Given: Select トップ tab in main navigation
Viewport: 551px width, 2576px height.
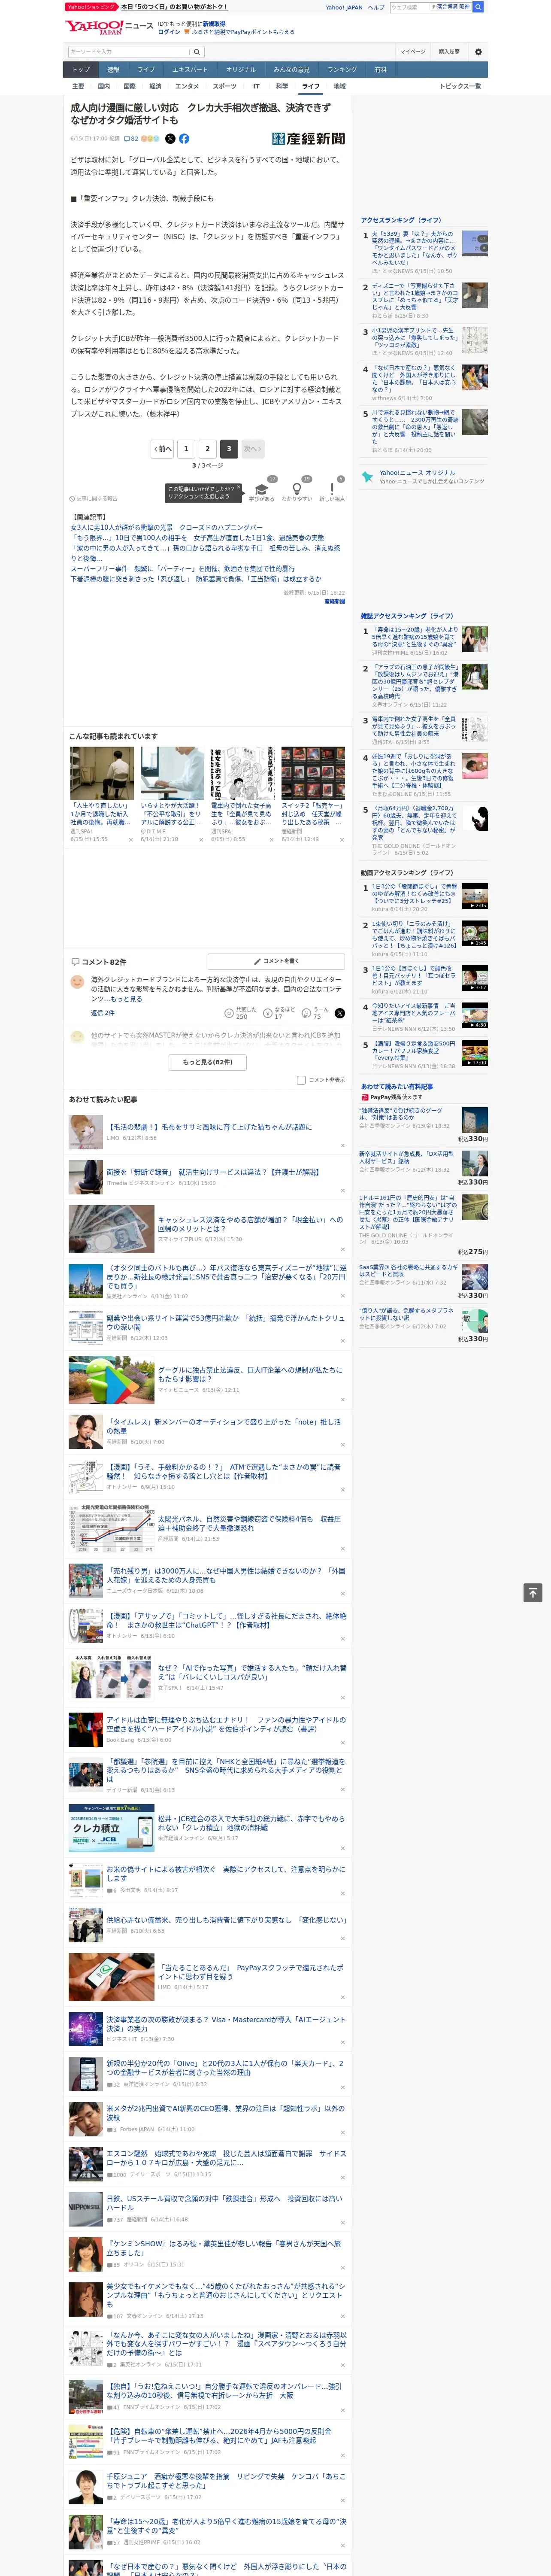Looking at the screenshot, I should 81,70.
